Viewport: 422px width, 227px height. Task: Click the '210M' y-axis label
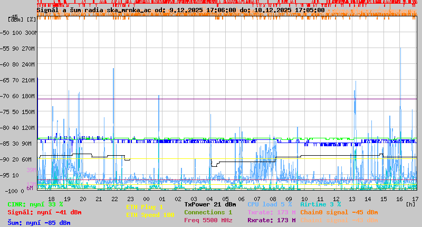pyautogui.click(x=28, y=80)
